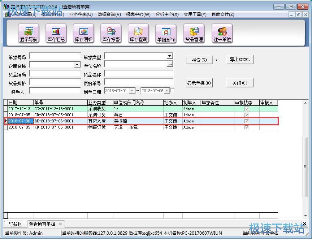This screenshot has width=312, height=239.
Task: Focus the 原始单号 input field
Action: coord(139,82)
